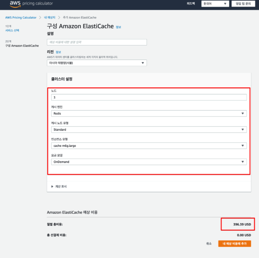Click the AWS pricing calculator logo
259x258 pixels.
pyautogui.click(x=31, y=4)
